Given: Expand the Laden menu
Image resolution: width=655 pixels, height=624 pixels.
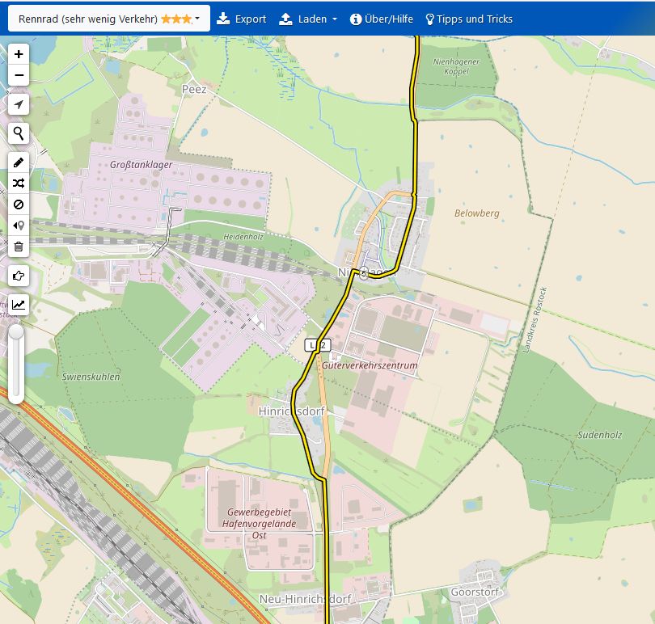Looking at the screenshot, I should (x=308, y=19).
